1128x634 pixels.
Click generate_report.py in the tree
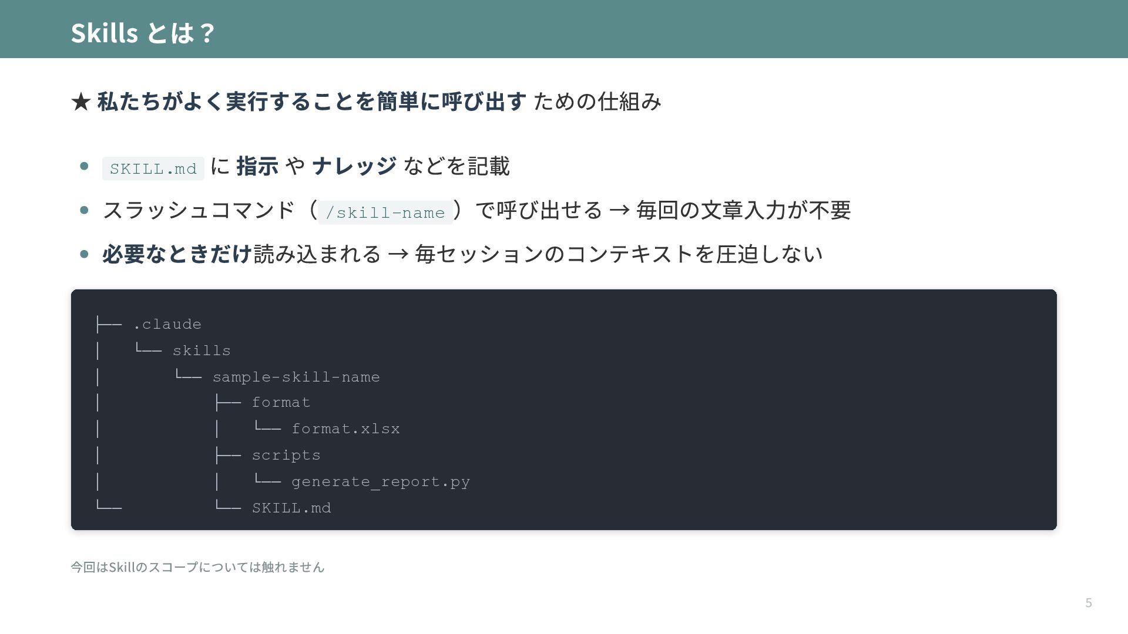point(380,482)
